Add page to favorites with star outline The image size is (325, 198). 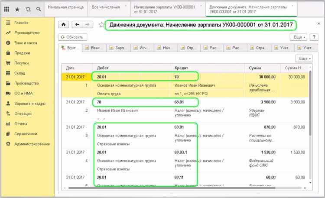[x=101, y=25]
